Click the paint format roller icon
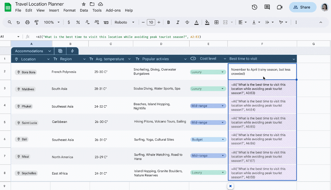 [37, 22]
